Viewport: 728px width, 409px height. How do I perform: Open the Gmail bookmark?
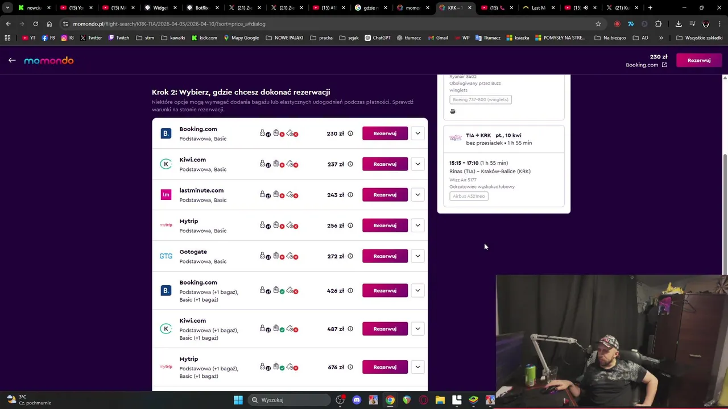(x=437, y=38)
